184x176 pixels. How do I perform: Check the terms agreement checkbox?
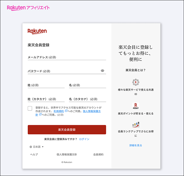click(30, 108)
